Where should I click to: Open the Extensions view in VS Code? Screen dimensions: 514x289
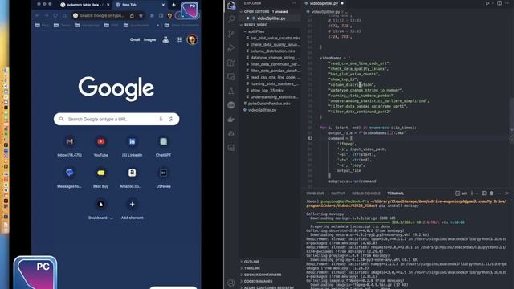pyautogui.click(x=231, y=63)
